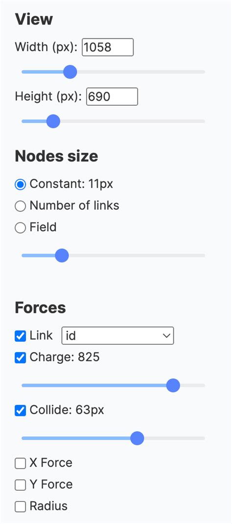Click the Nodes size slider handle

point(62,256)
